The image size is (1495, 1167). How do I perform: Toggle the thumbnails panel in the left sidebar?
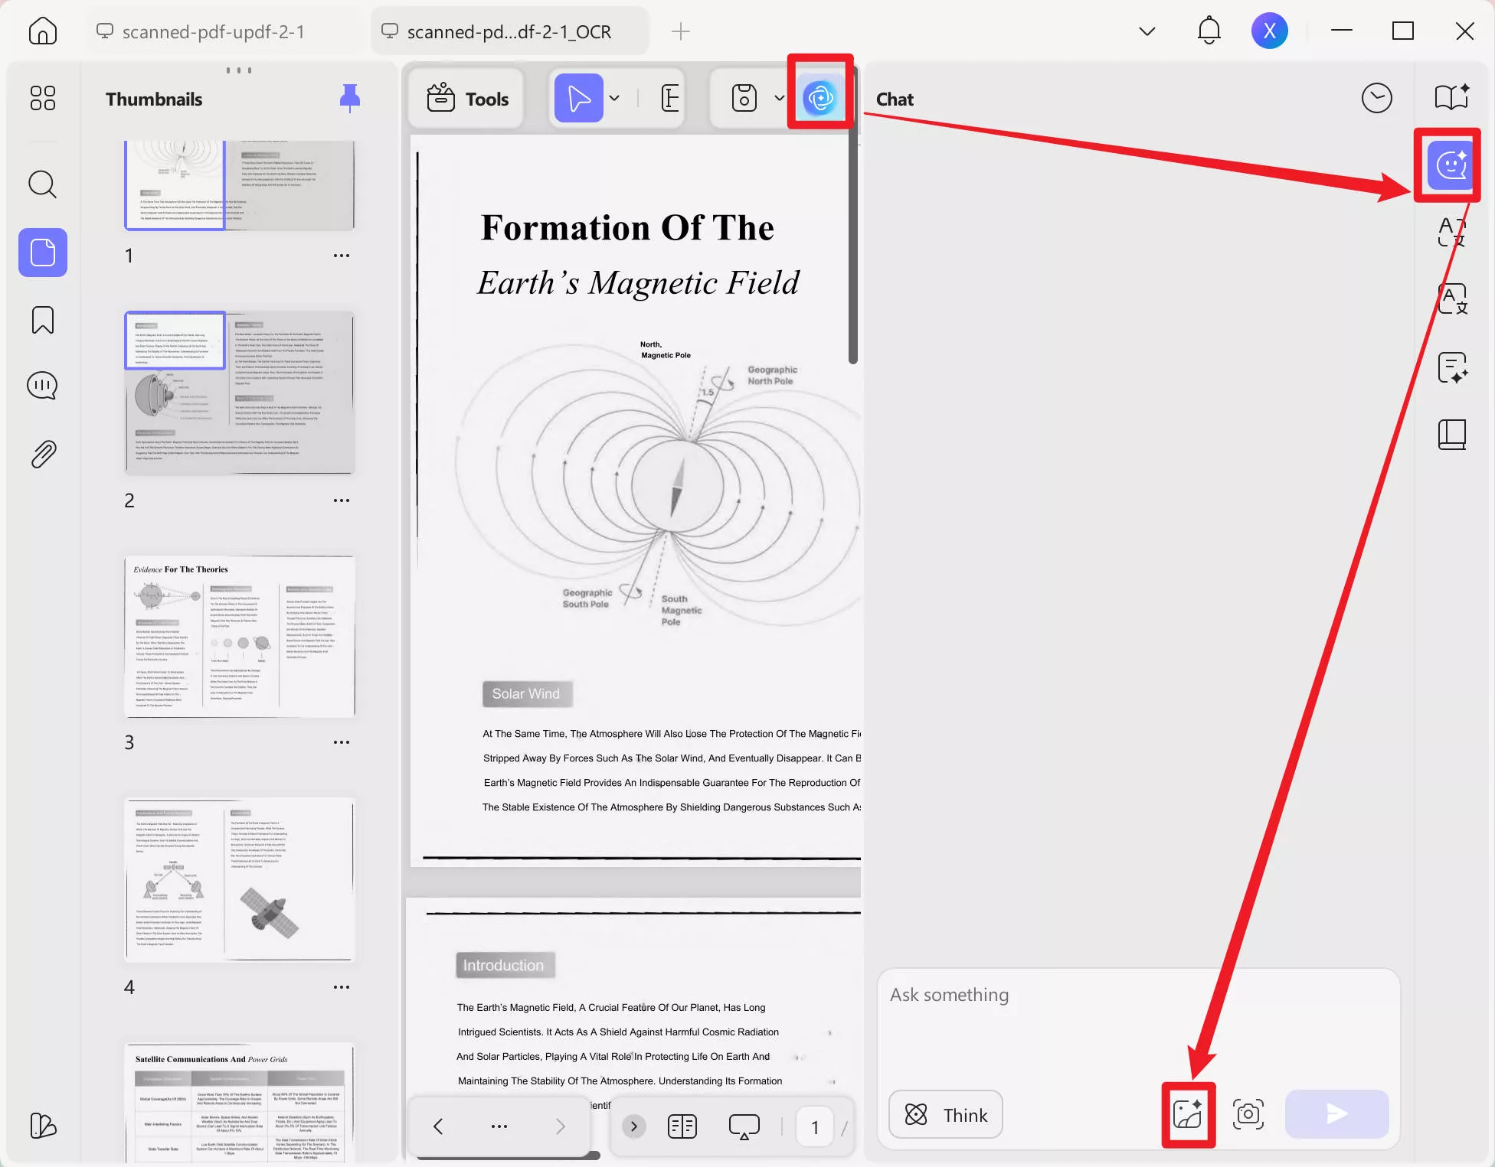[42, 253]
